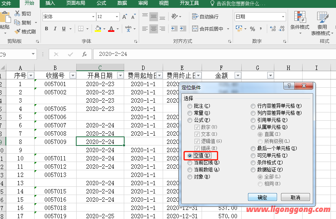The width and height of the screenshot is (336, 219).
Task: Apply percent style
Action: (252, 29)
